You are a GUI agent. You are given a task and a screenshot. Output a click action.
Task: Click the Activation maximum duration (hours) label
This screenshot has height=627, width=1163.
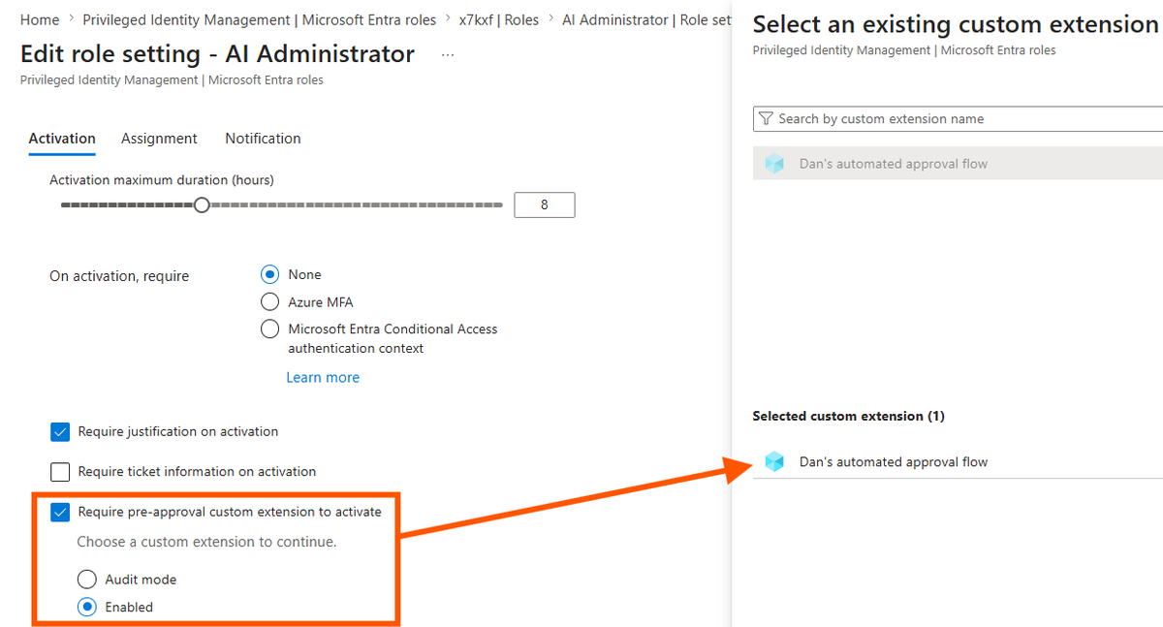click(162, 179)
